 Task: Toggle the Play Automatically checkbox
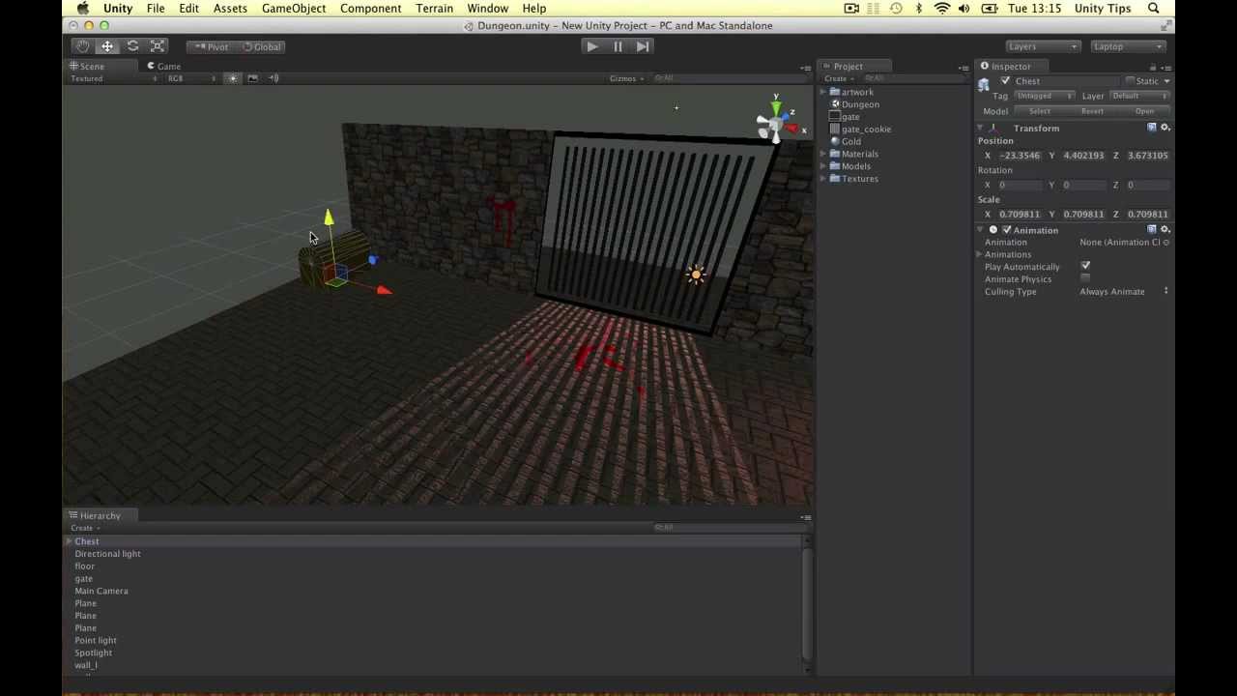point(1085,267)
